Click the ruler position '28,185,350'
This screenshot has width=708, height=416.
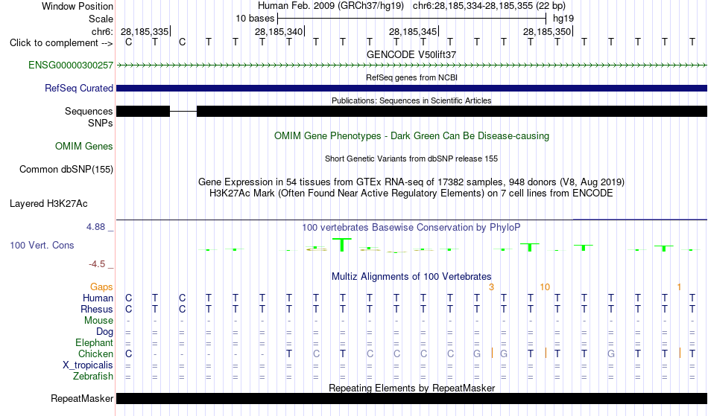(547, 31)
